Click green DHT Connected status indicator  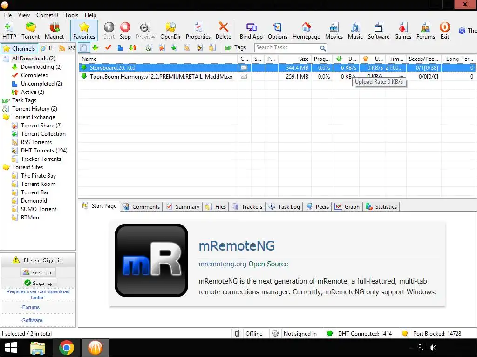[x=330, y=333]
